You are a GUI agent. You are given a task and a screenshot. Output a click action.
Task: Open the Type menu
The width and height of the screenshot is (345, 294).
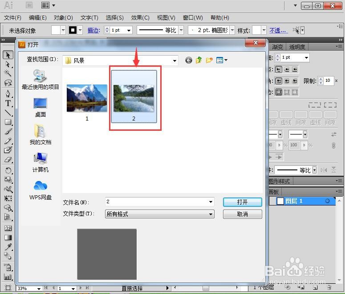click(89, 18)
